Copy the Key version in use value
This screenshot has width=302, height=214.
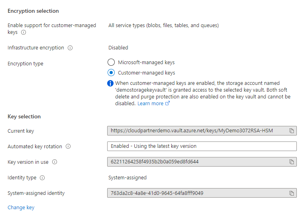(292, 162)
